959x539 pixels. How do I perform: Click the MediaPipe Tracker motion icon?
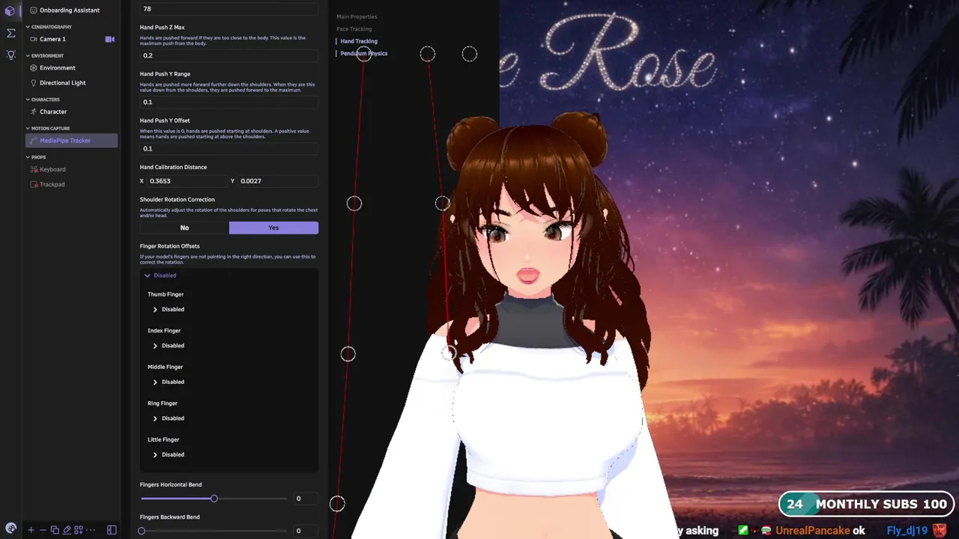tap(33, 141)
